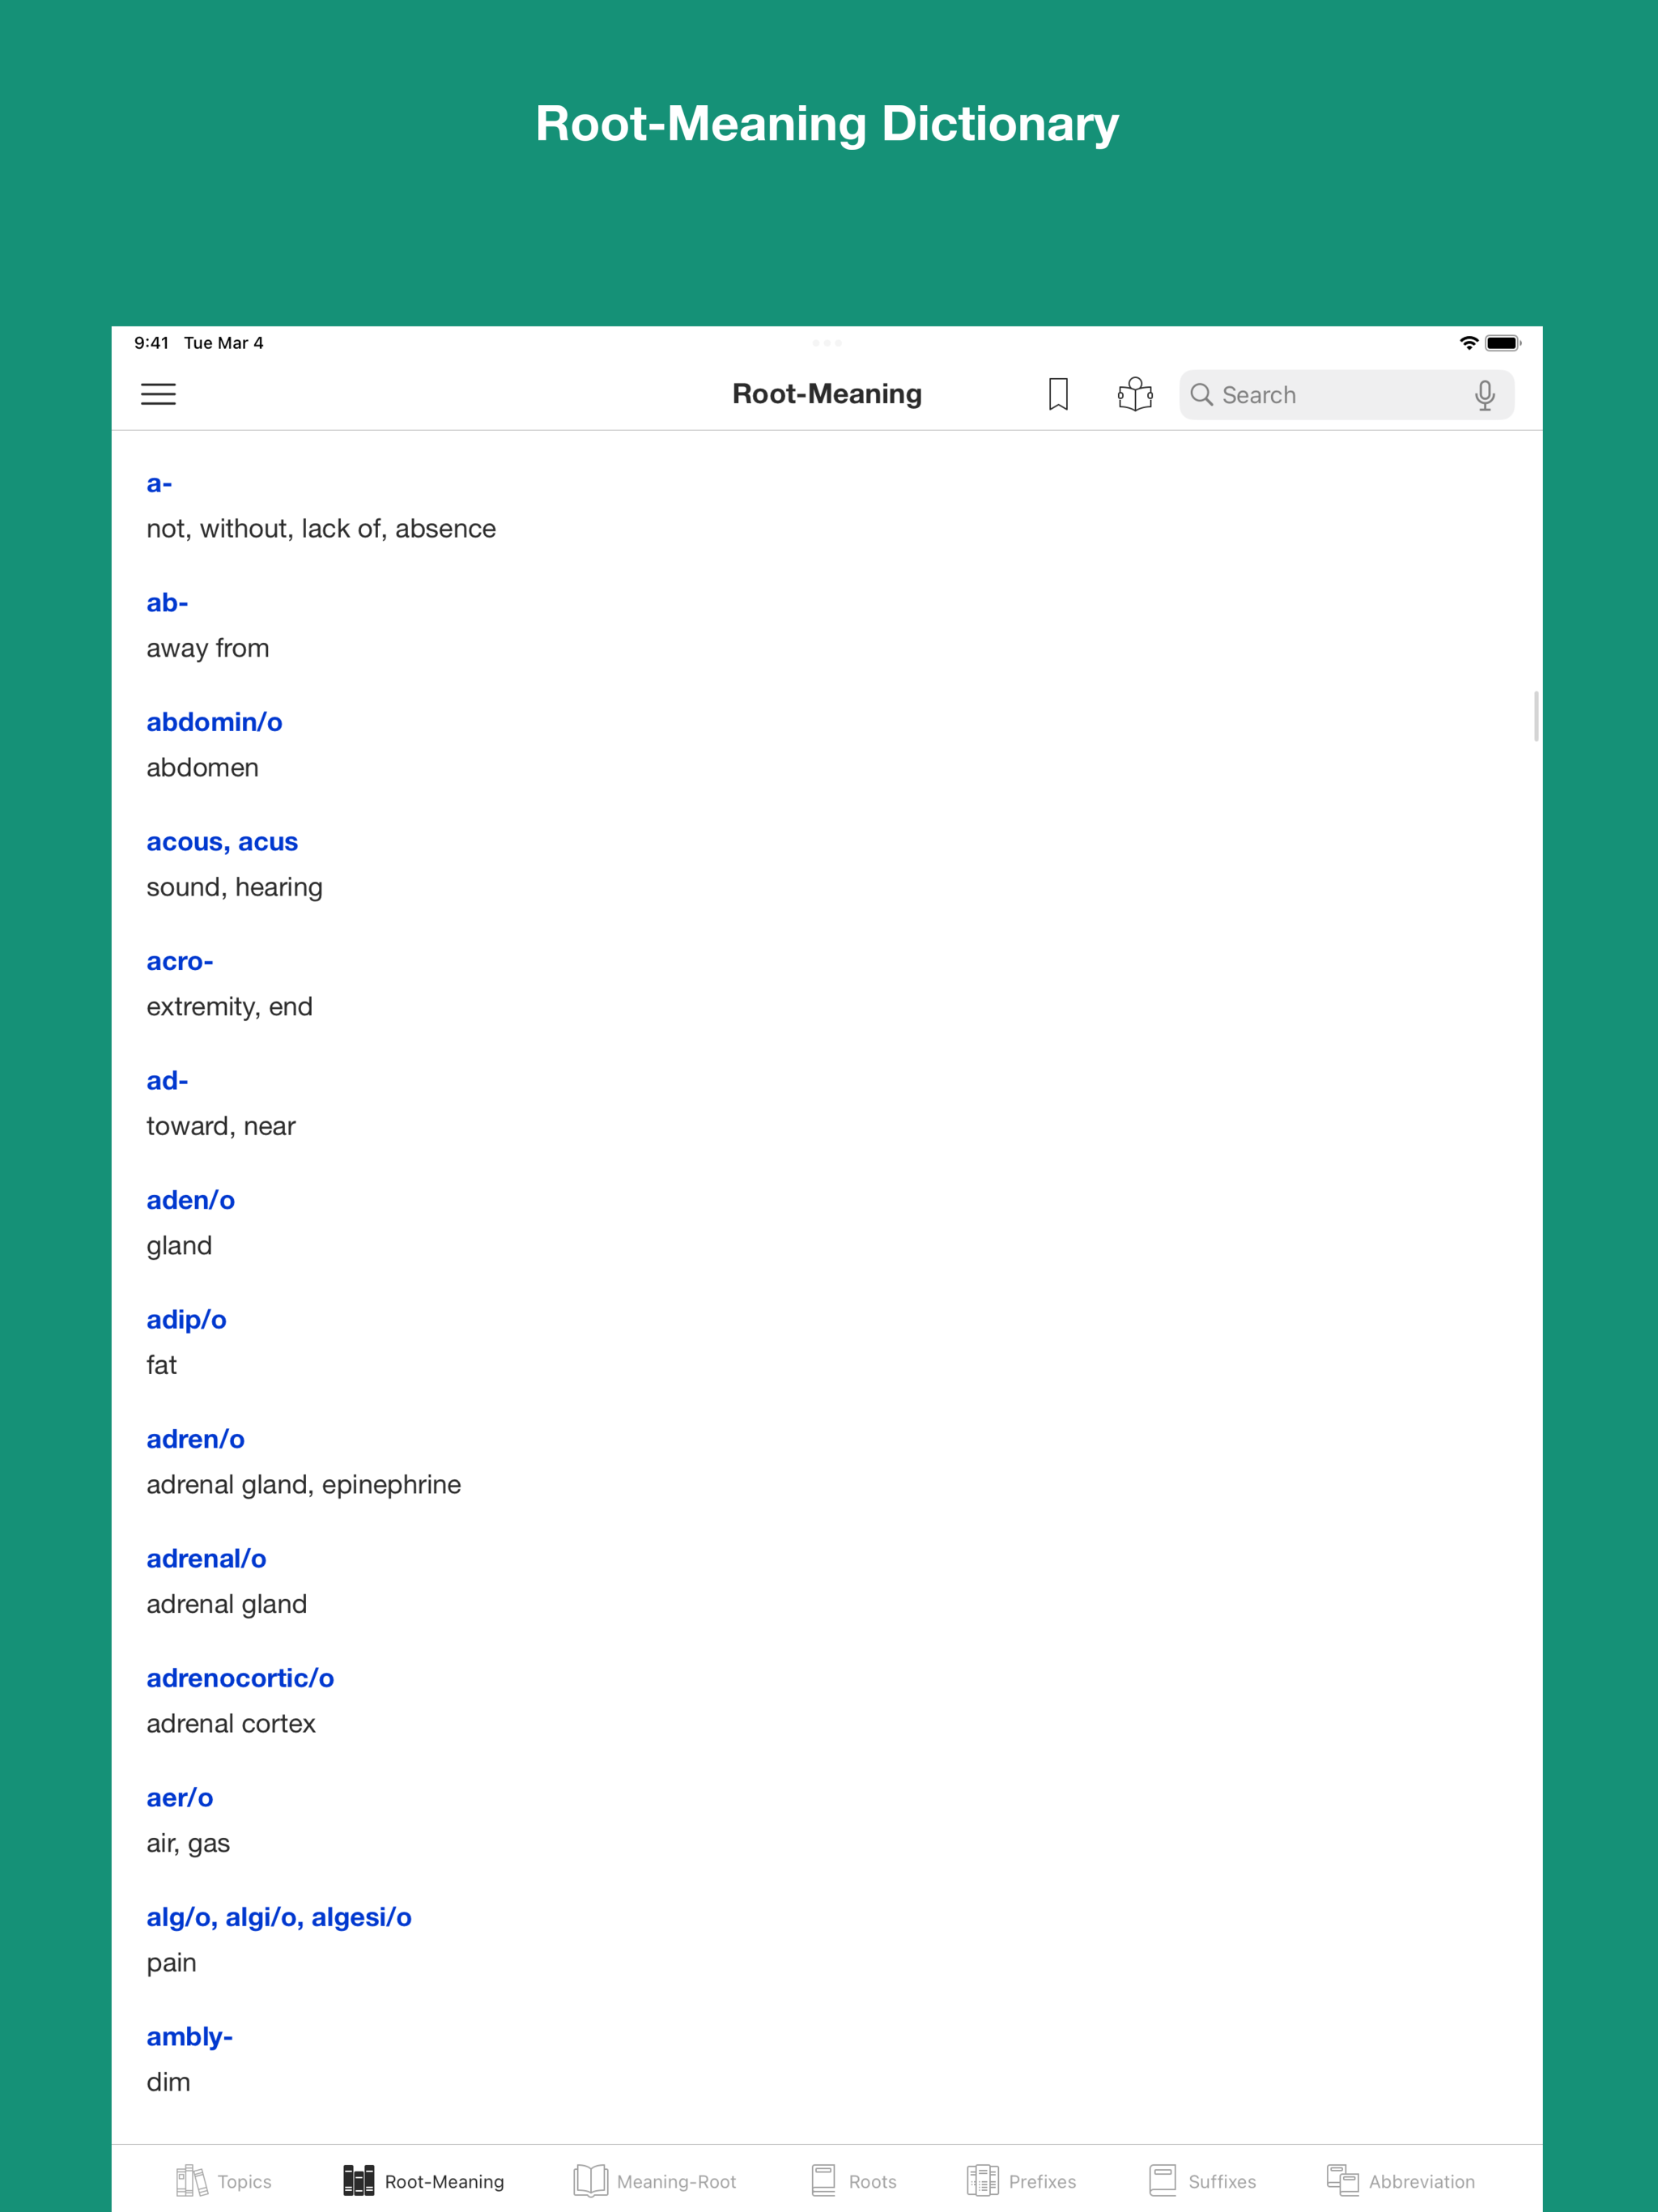Click the Wi-Fi status icon

tap(1468, 343)
